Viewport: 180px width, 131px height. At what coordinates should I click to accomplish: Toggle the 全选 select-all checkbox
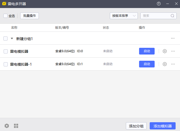(x=5, y=16)
